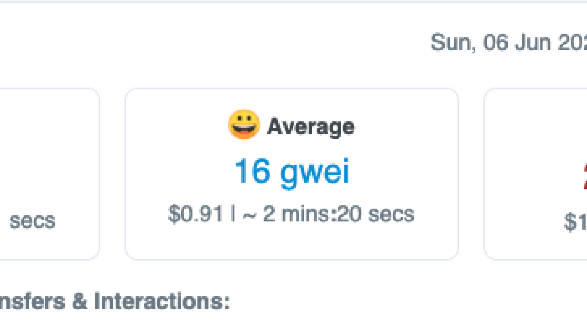Click the gap between Average and right cards

pos(472,174)
